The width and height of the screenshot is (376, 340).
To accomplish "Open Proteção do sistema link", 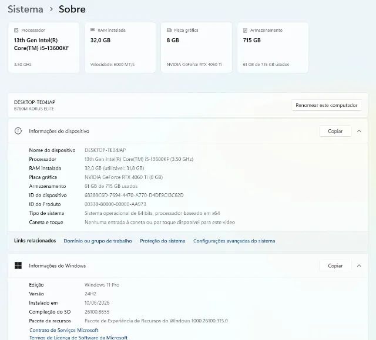I will point(163,241).
